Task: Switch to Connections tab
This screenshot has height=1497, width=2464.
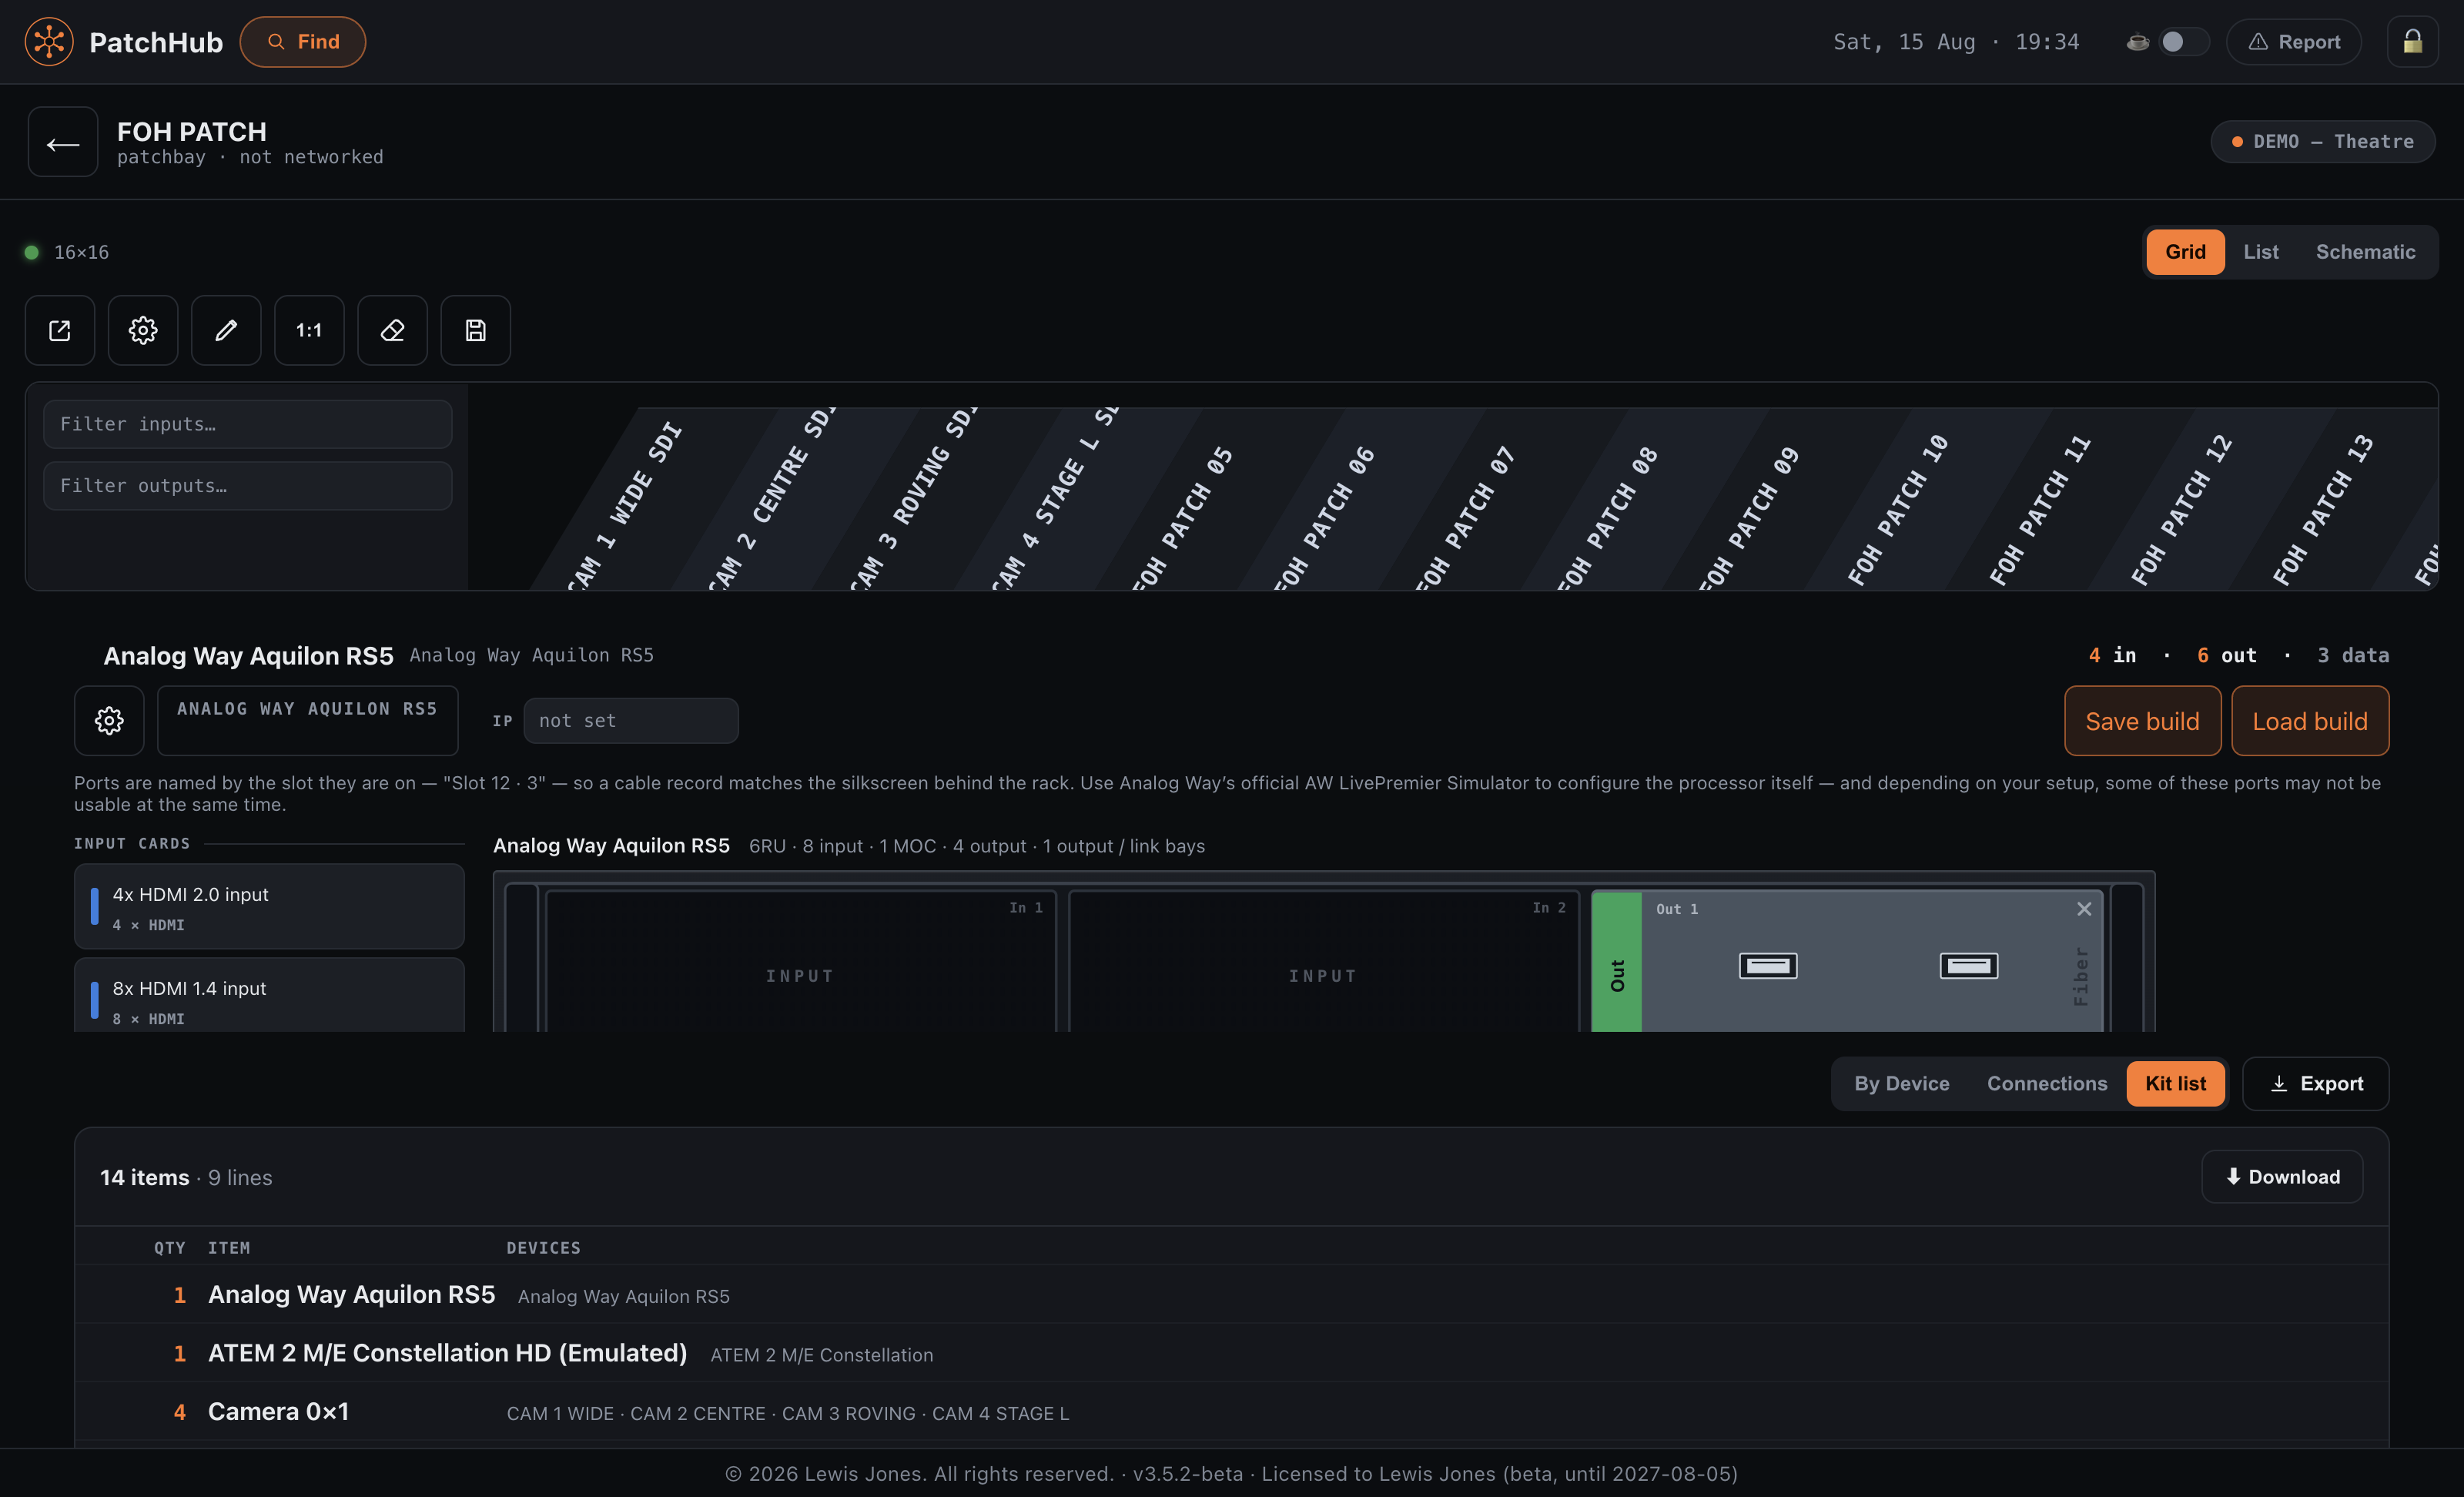Action: point(2047,1084)
